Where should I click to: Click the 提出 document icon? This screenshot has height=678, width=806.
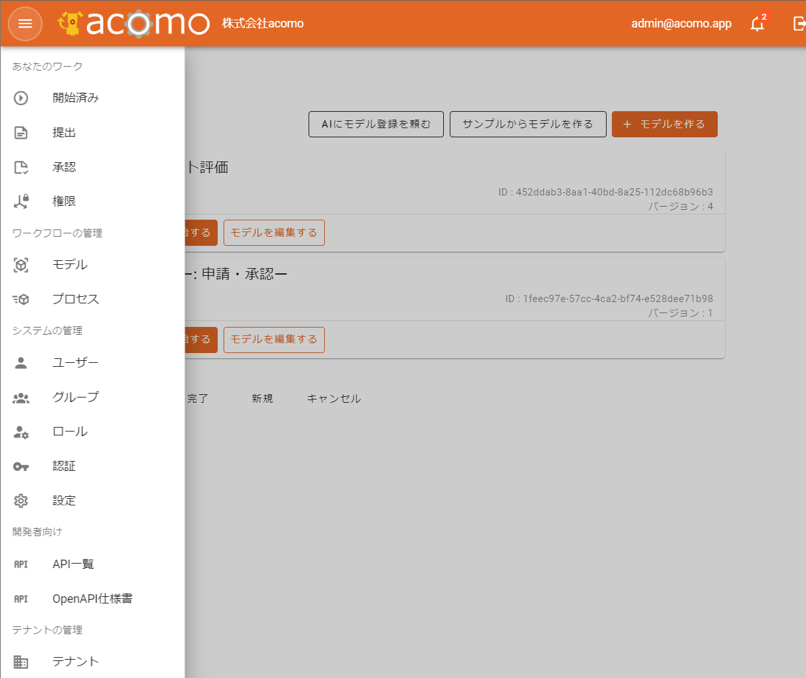tap(21, 133)
